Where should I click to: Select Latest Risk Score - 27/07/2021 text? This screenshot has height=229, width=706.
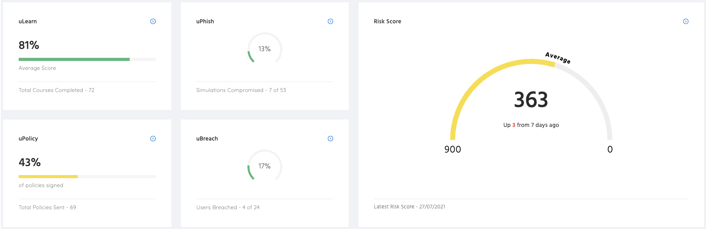click(x=409, y=206)
